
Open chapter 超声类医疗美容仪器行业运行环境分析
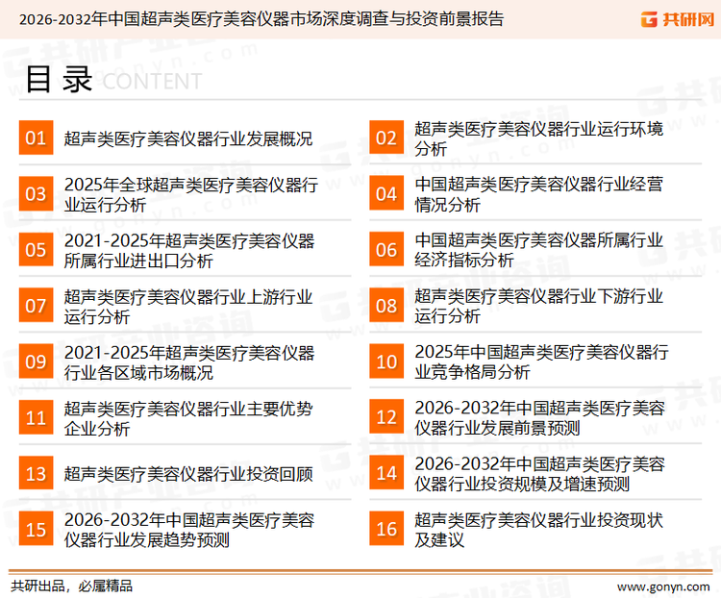(x=538, y=138)
